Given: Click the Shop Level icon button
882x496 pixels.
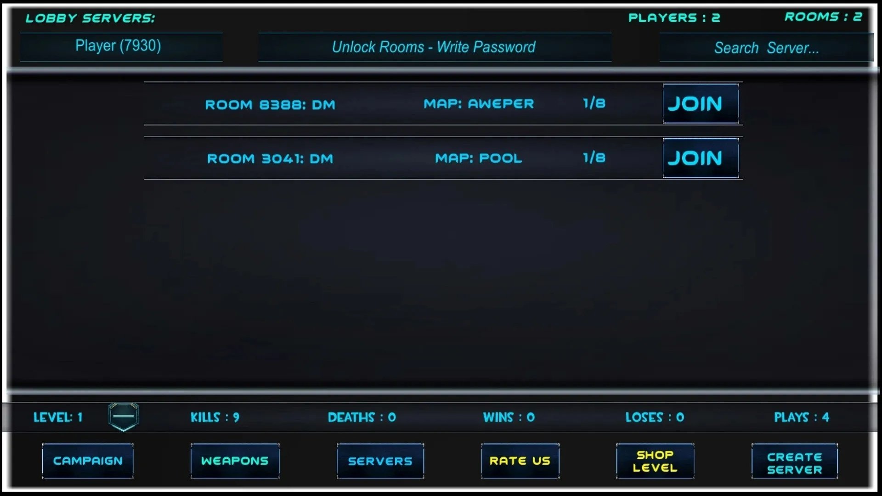Looking at the screenshot, I should (655, 461).
